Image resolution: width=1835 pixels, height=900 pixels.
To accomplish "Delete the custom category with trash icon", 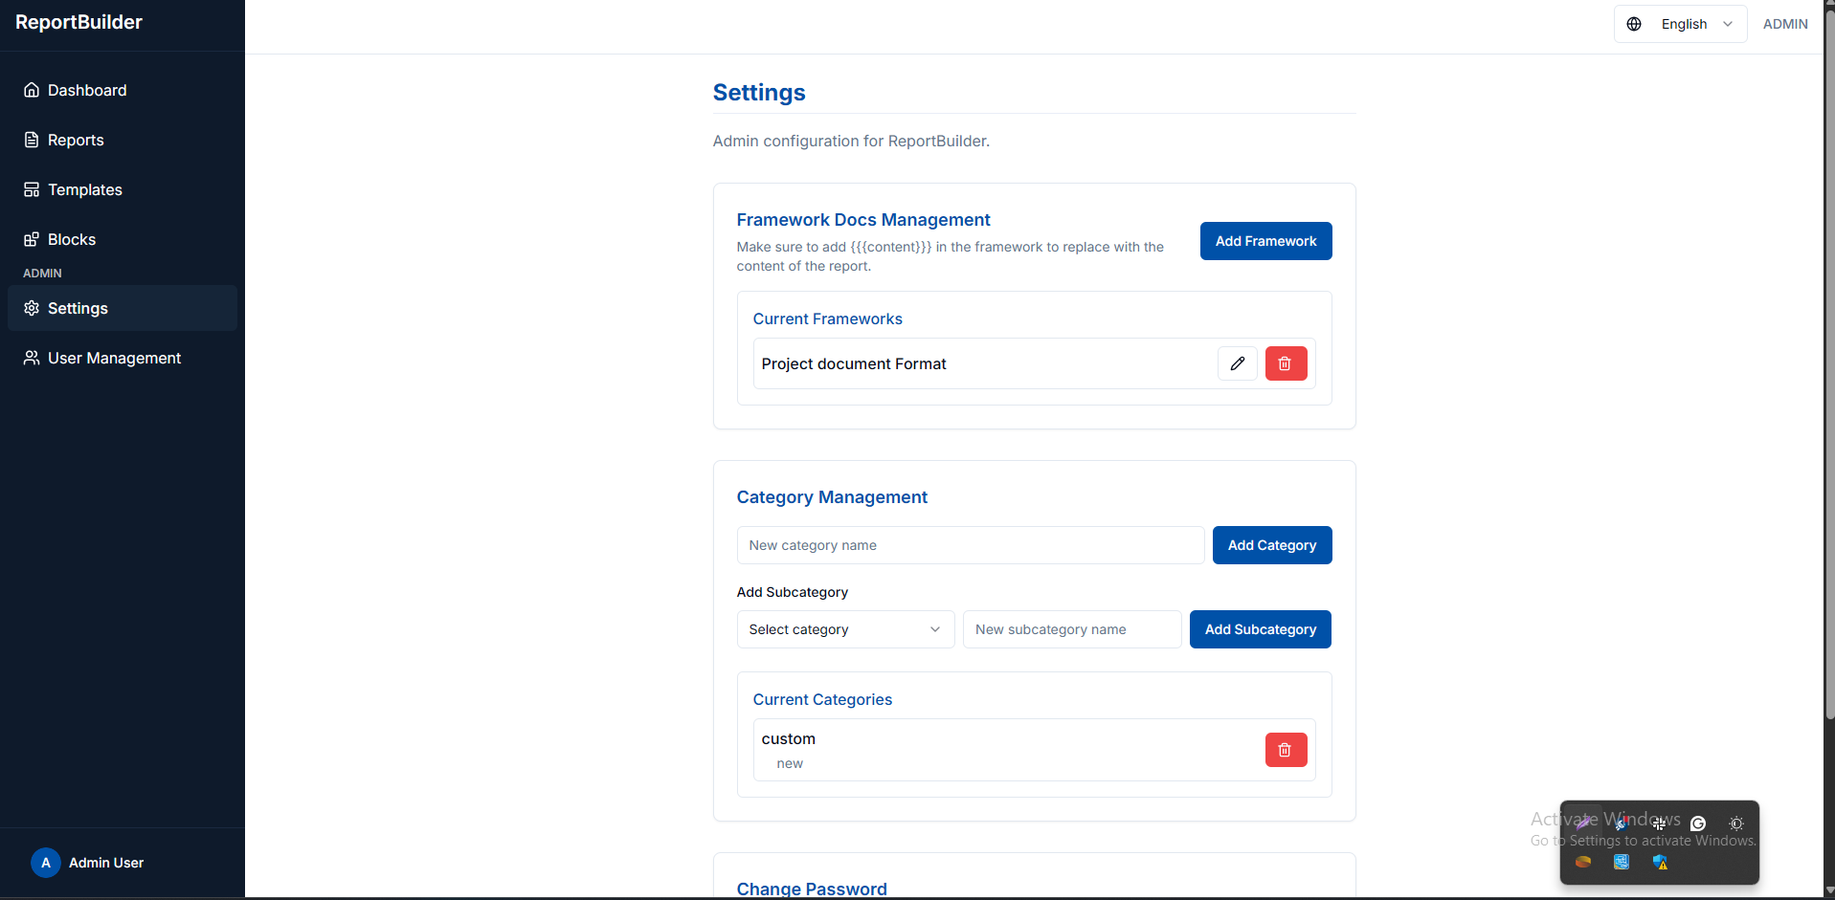I will pyautogui.click(x=1286, y=750).
